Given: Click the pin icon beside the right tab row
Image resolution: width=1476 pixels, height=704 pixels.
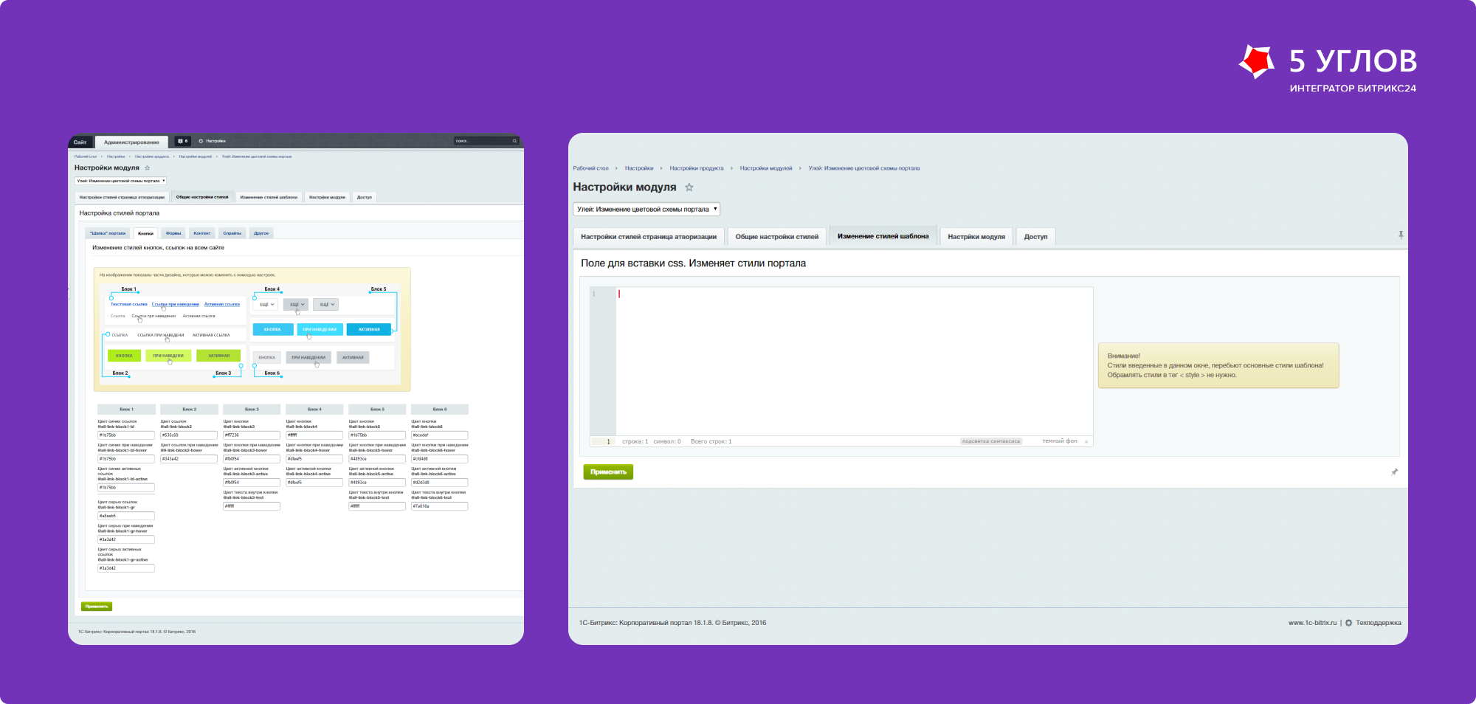Looking at the screenshot, I should pyautogui.click(x=1401, y=235).
